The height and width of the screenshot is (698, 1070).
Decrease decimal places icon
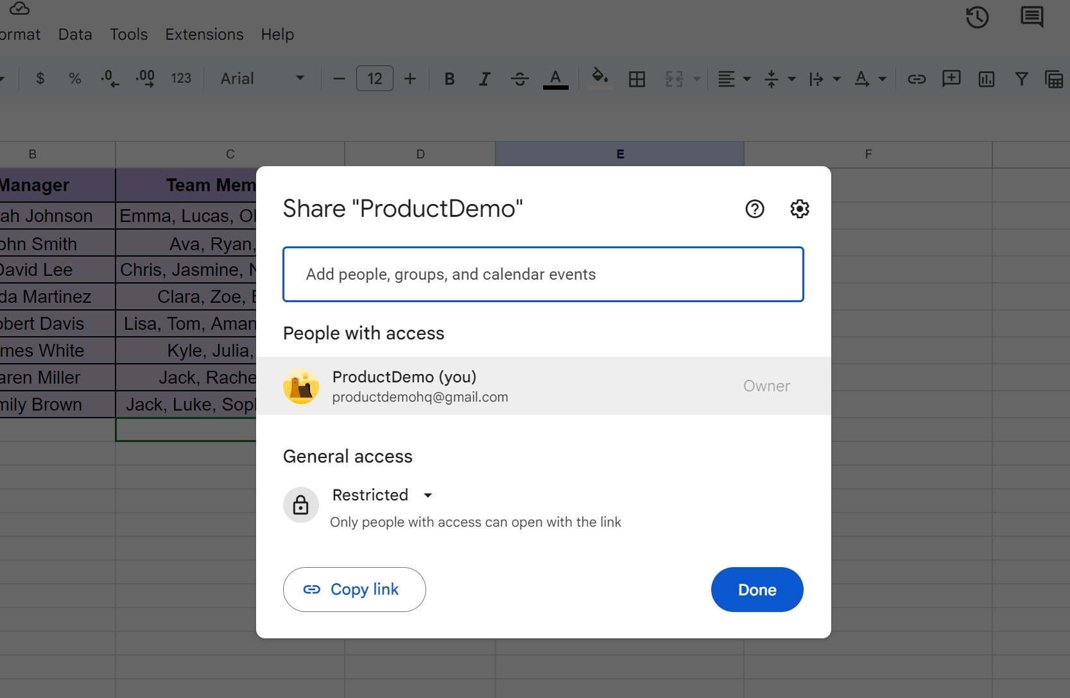tap(110, 79)
